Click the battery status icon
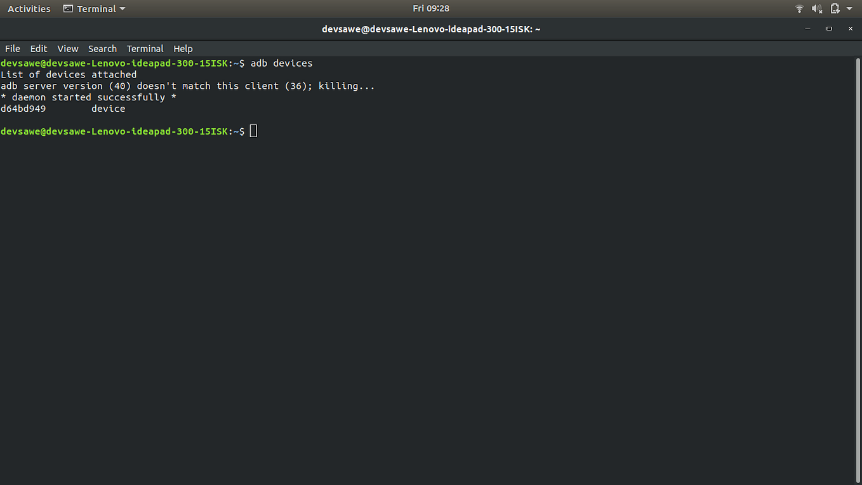The width and height of the screenshot is (862, 485). tap(835, 8)
